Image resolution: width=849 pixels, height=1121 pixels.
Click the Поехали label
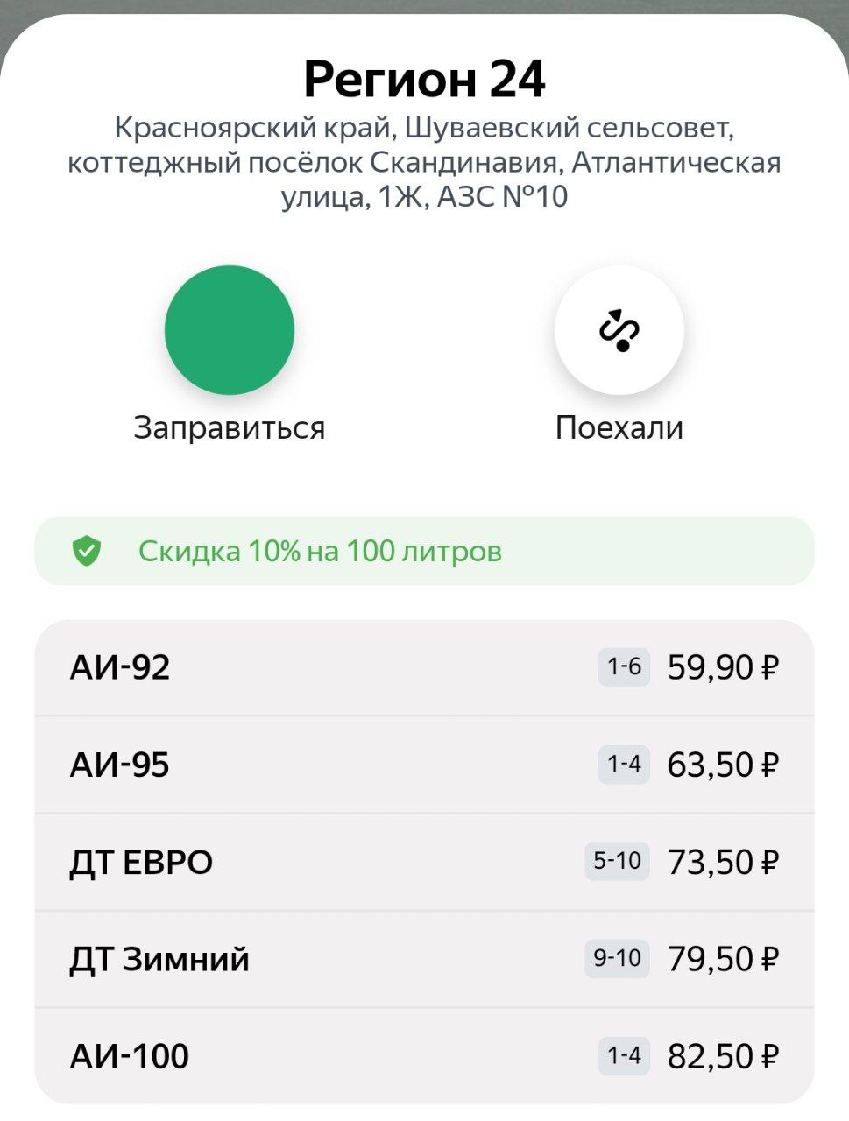click(x=619, y=428)
